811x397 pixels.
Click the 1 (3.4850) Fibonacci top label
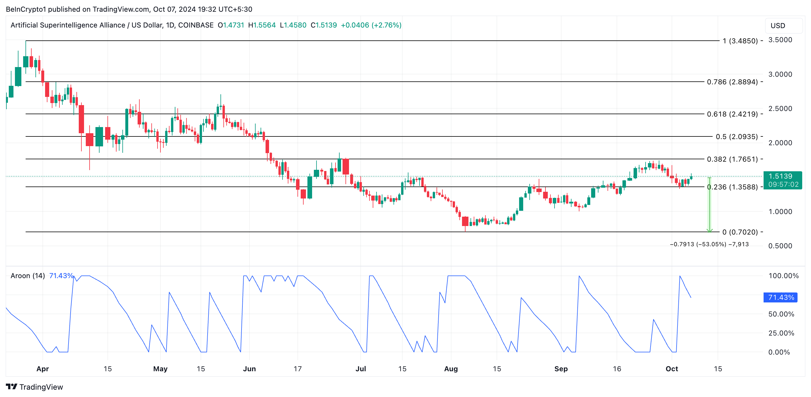pos(740,41)
